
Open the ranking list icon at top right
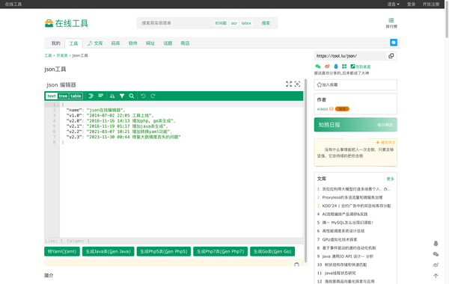point(391,23)
